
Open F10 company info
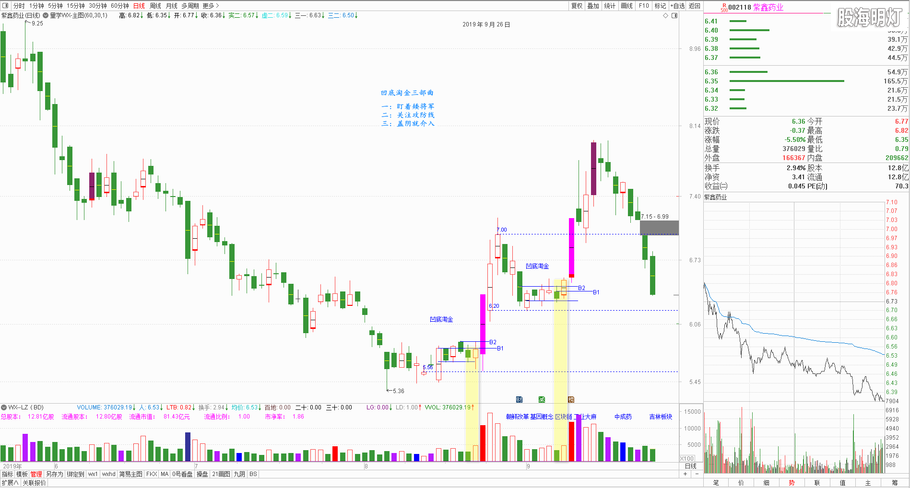click(x=644, y=6)
